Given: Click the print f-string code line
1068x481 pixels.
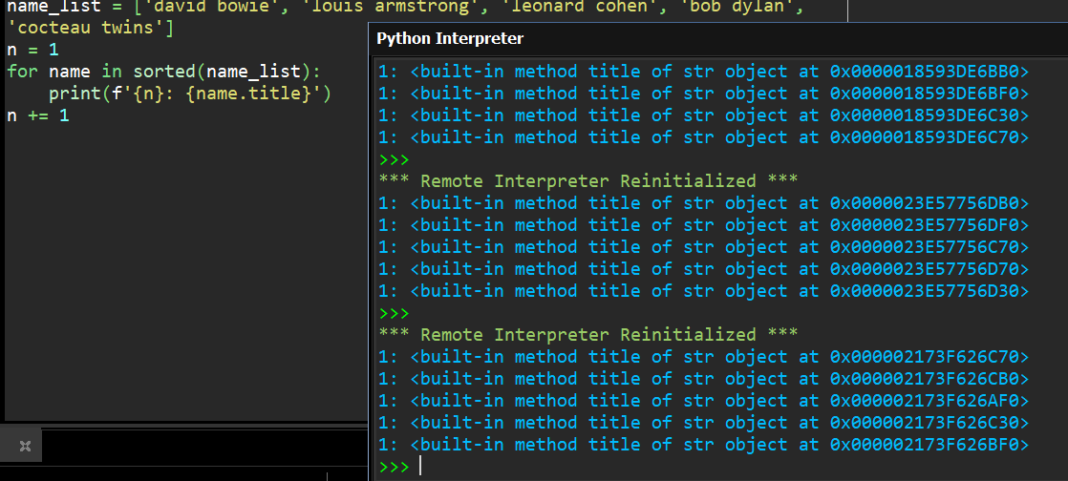Looking at the screenshot, I should click(x=189, y=94).
